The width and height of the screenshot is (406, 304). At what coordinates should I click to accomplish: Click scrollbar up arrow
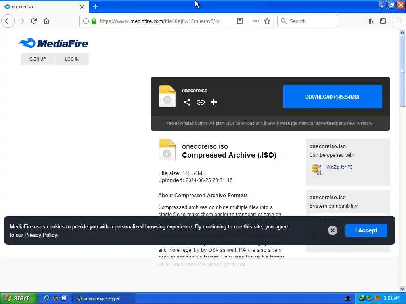click(402, 32)
